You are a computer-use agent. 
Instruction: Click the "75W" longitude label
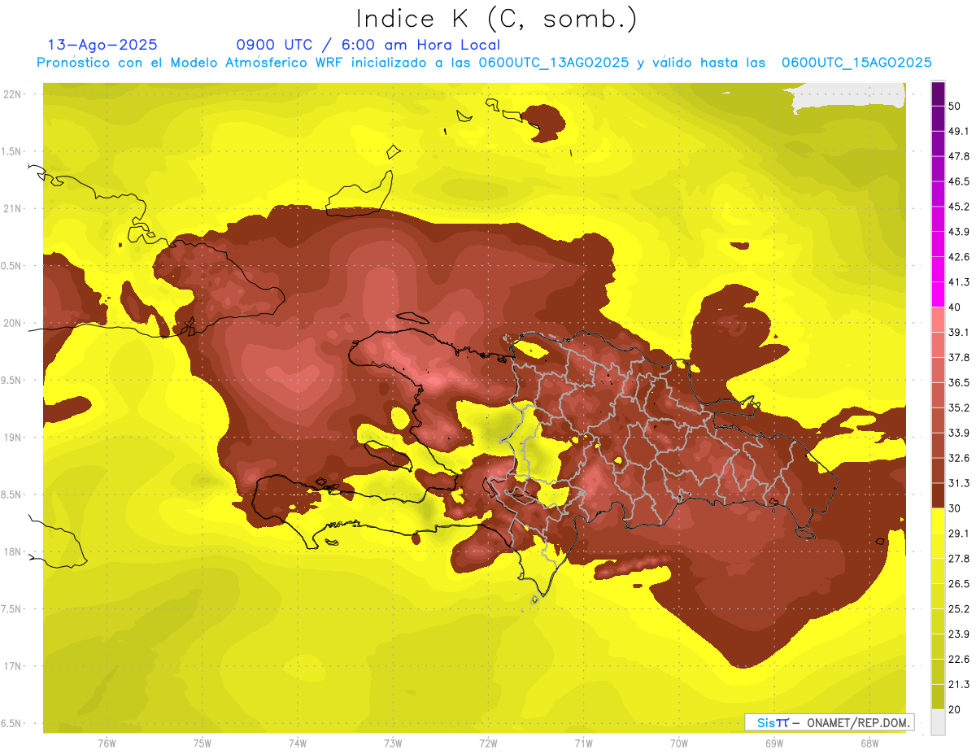(202, 743)
